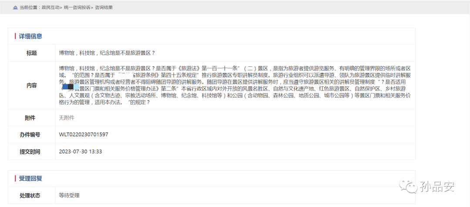
Task: Select the 咨询结果 breadcrumb item
Action: [x=104, y=7]
